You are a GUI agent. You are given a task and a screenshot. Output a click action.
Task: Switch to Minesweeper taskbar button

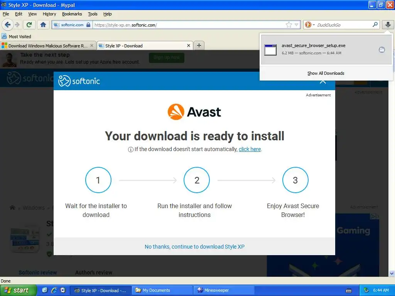[224, 290]
